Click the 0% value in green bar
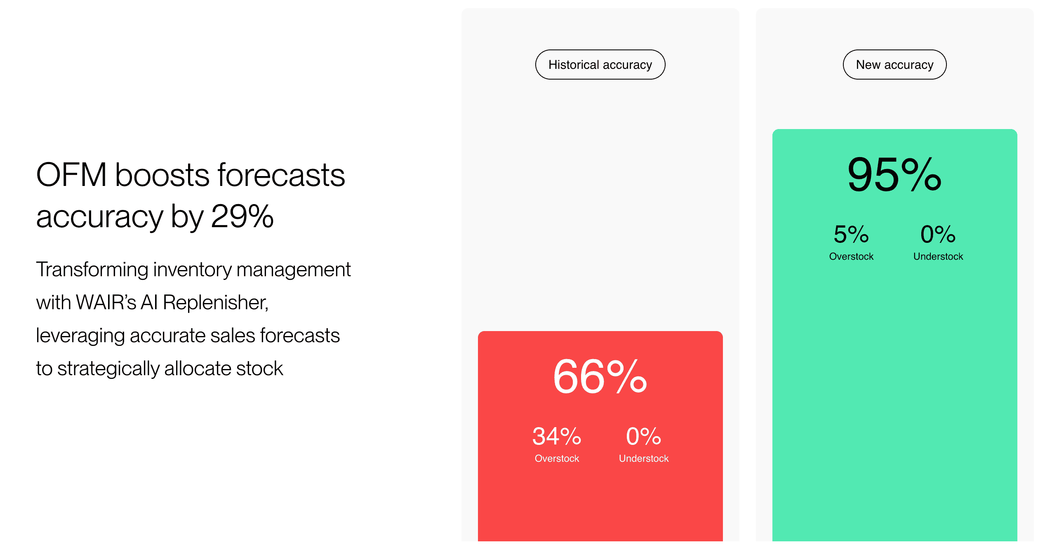1045x550 pixels. [938, 234]
